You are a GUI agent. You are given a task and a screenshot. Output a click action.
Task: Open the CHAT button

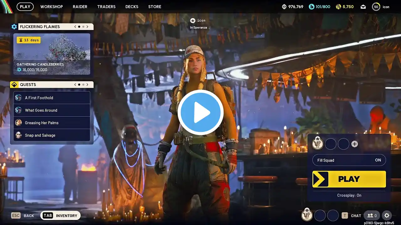click(x=351, y=216)
